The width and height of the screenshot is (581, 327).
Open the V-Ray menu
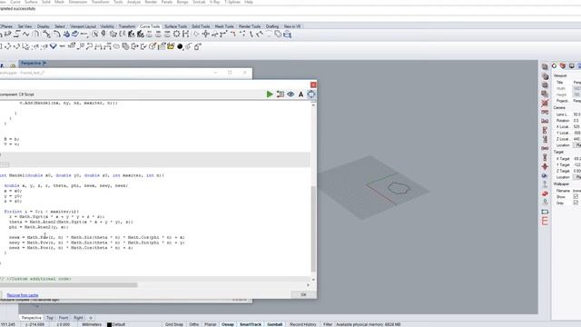tap(214, 2)
